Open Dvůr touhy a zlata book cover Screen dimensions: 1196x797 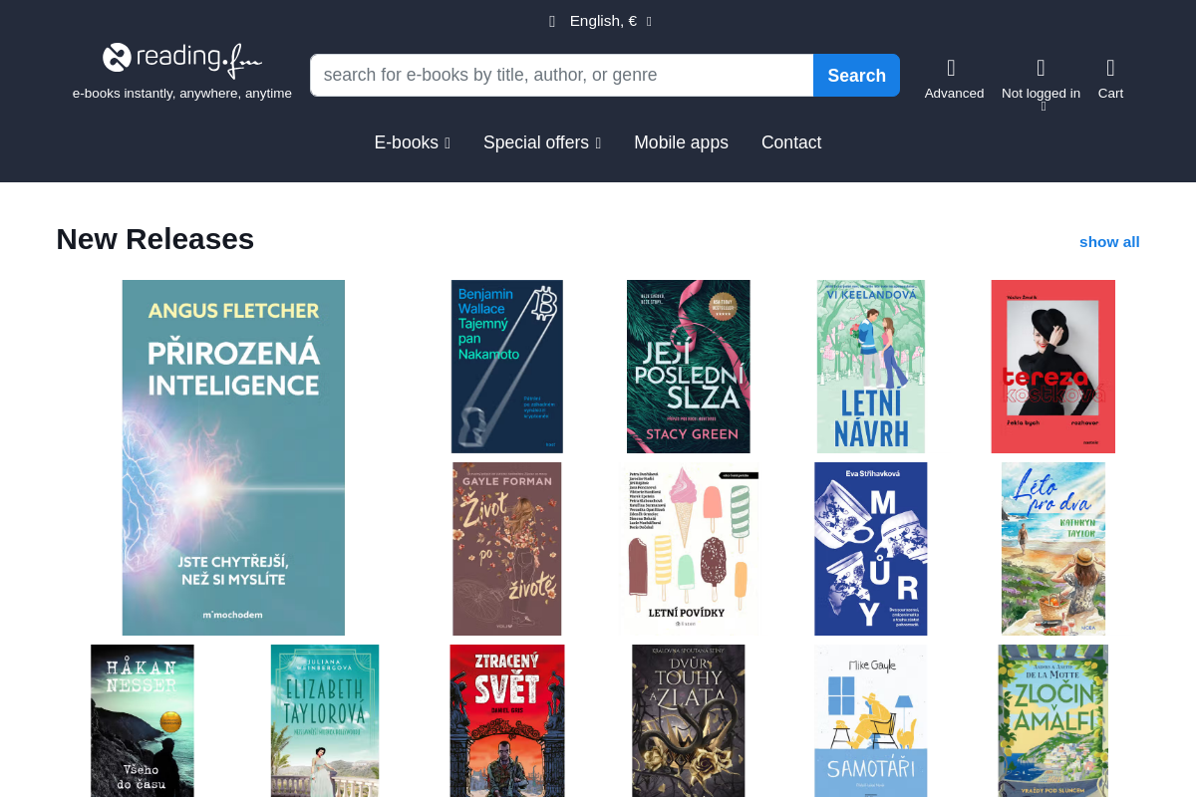(689, 721)
